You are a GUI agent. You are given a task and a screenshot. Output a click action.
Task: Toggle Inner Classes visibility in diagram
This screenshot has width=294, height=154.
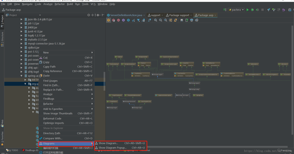pyautogui.click(x=128, y=20)
